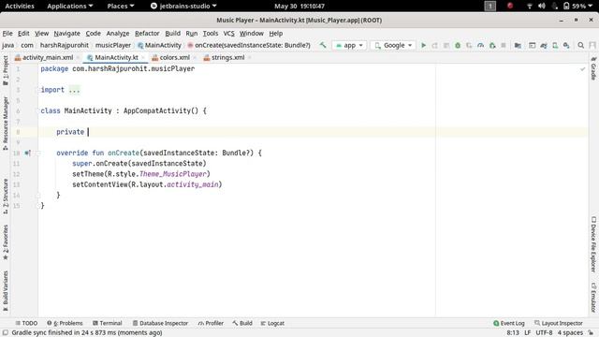Open the Resource Manager side panel

6,123
